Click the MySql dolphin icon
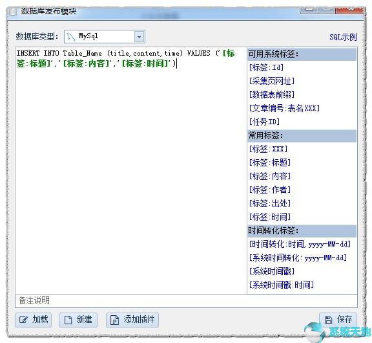The width and height of the screenshot is (372, 343). coord(70,37)
